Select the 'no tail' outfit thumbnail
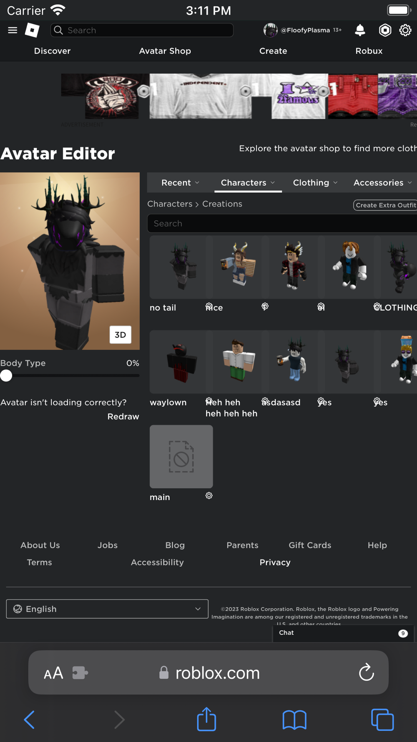 [x=181, y=267]
